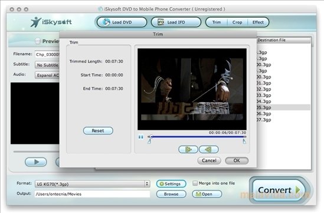The height and width of the screenshot is (213, 324).
Task: Click the video preview in the Trim dialog
Action: point(192,89)
